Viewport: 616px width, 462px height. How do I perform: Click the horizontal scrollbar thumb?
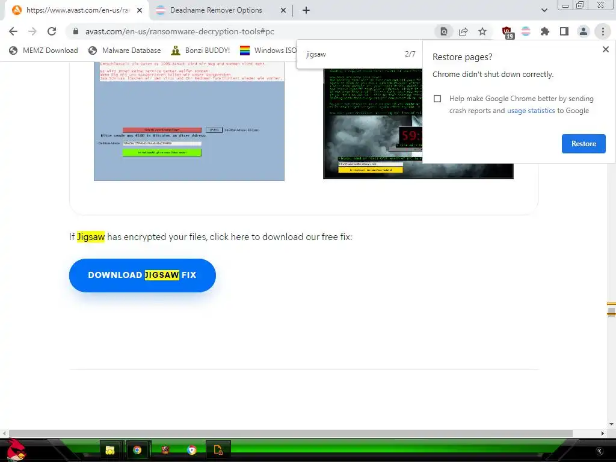(x=291, y=433)
